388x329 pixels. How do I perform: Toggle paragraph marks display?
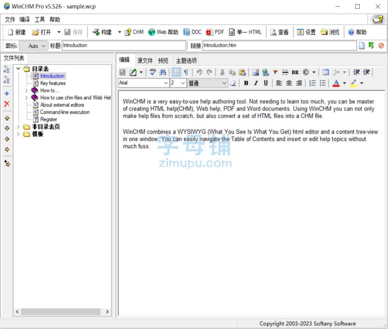[x=186, y=72]
